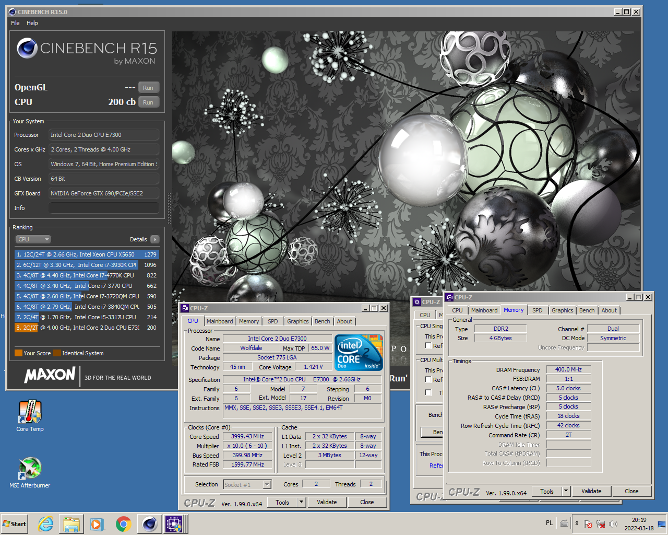The width and height of the screenshot is (668, 535).
Task: Switch to Memory tab in the CPU tab window
Action: pos(249,321)
